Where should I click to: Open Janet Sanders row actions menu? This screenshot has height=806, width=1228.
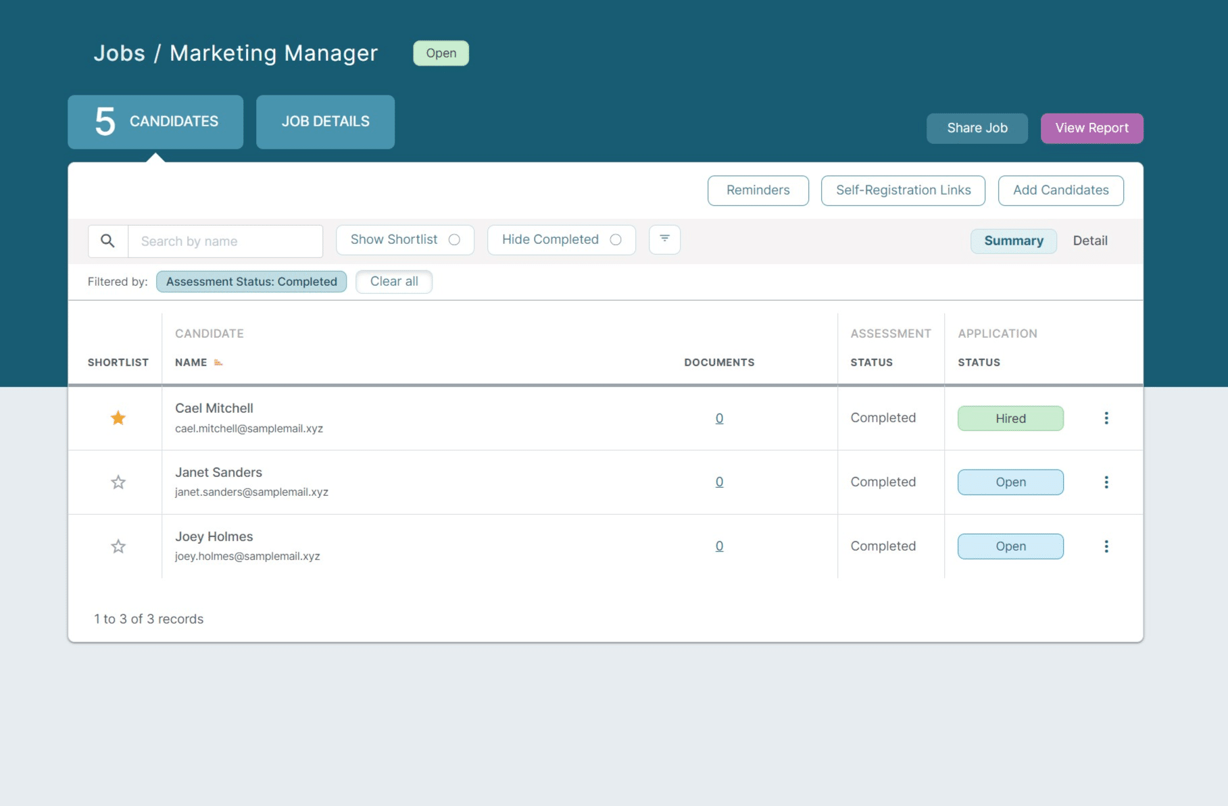[x=1106, y=482]
